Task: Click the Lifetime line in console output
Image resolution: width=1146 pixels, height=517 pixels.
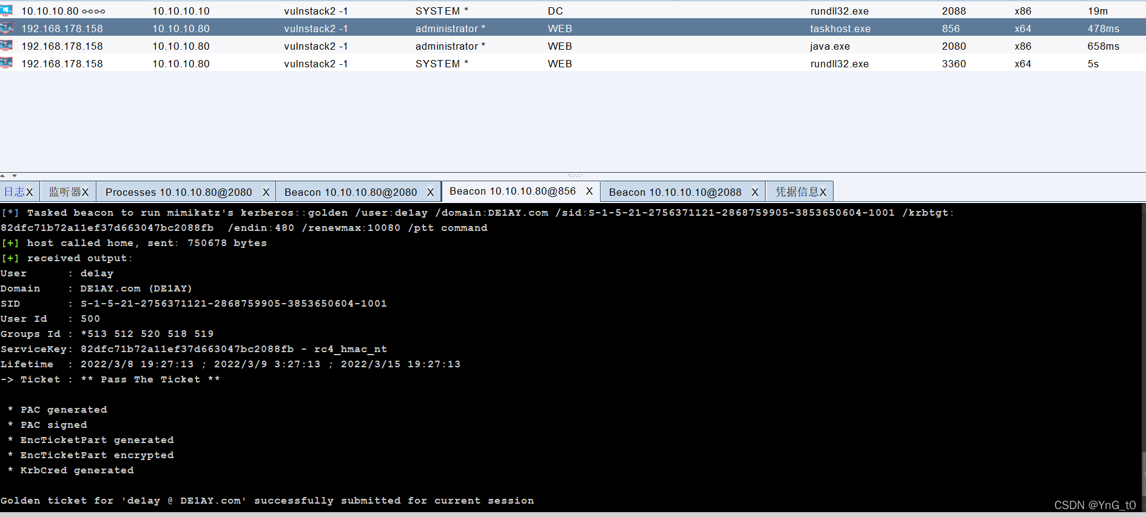Action: click(231, 364)
